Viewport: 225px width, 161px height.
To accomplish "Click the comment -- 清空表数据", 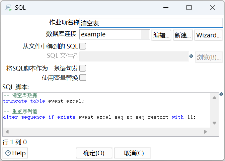I will point(20,95).
